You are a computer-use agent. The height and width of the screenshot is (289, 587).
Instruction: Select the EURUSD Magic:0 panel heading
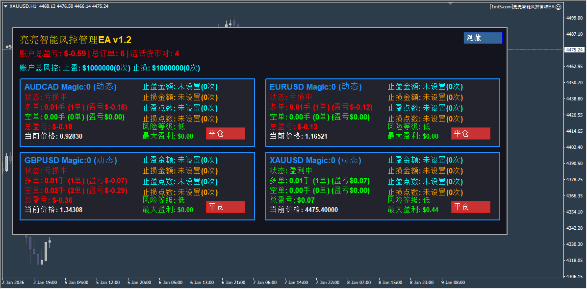click(x=315, y=87)
